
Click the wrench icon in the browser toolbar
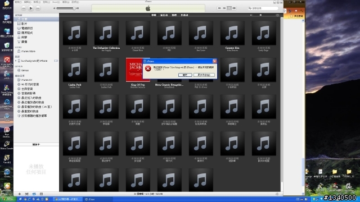[x=301, y=11]
